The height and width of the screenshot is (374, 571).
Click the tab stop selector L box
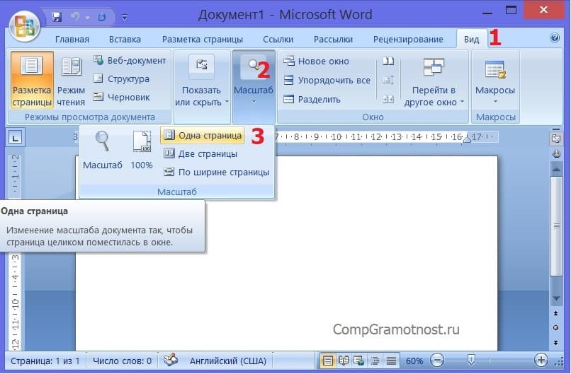[x=16, y=138]
